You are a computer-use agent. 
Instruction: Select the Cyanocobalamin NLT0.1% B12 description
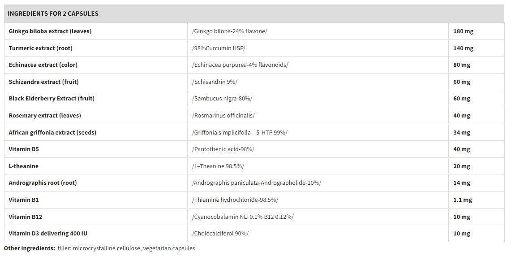(x=242, y=217)
